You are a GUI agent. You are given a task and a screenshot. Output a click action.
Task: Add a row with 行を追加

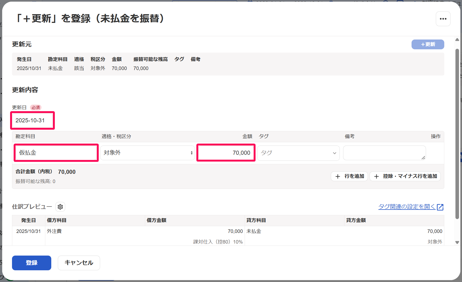[x=349, y=176]
